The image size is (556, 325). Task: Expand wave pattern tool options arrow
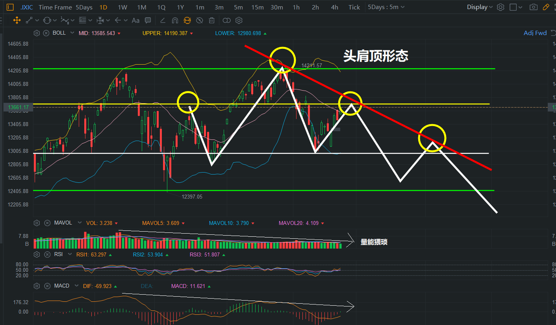pos(72,20)
